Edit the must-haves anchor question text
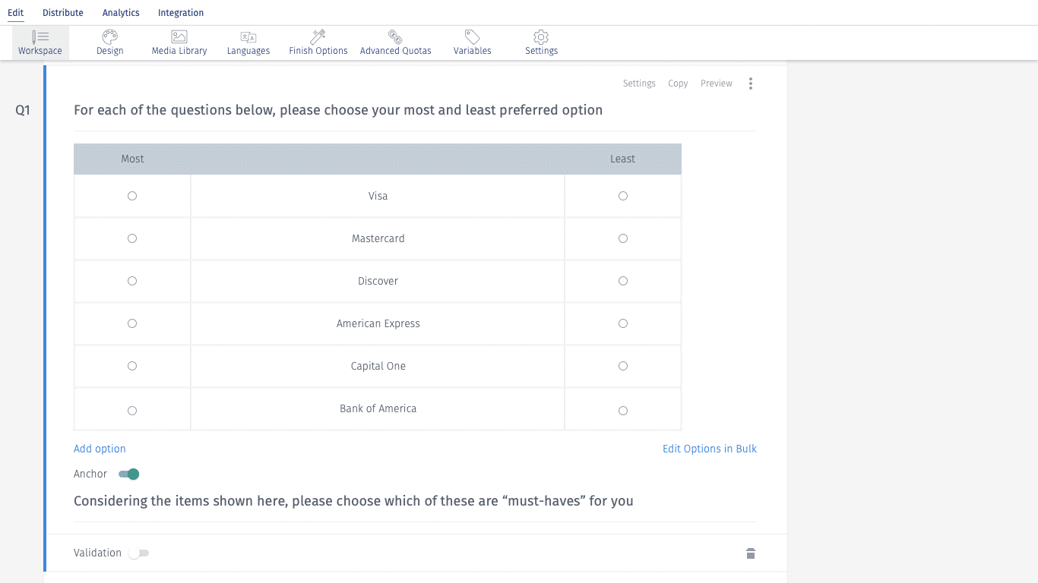This screenshot has width=1038, height=583. [353, 501]
